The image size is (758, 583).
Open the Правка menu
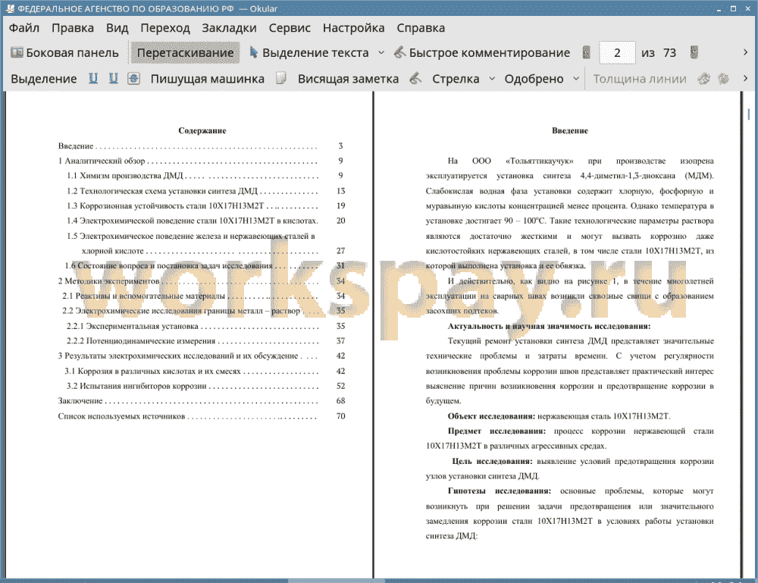coord(73,28)
